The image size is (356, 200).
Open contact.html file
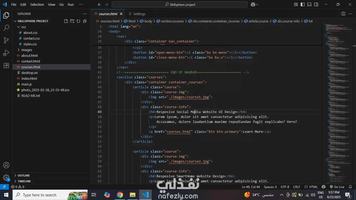(31, 61)
